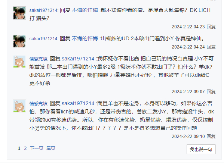The width and height of the screenshot is (224, 163).
Task: Open 情感充填 profile in the 09:07 comment
Action: 39,59
